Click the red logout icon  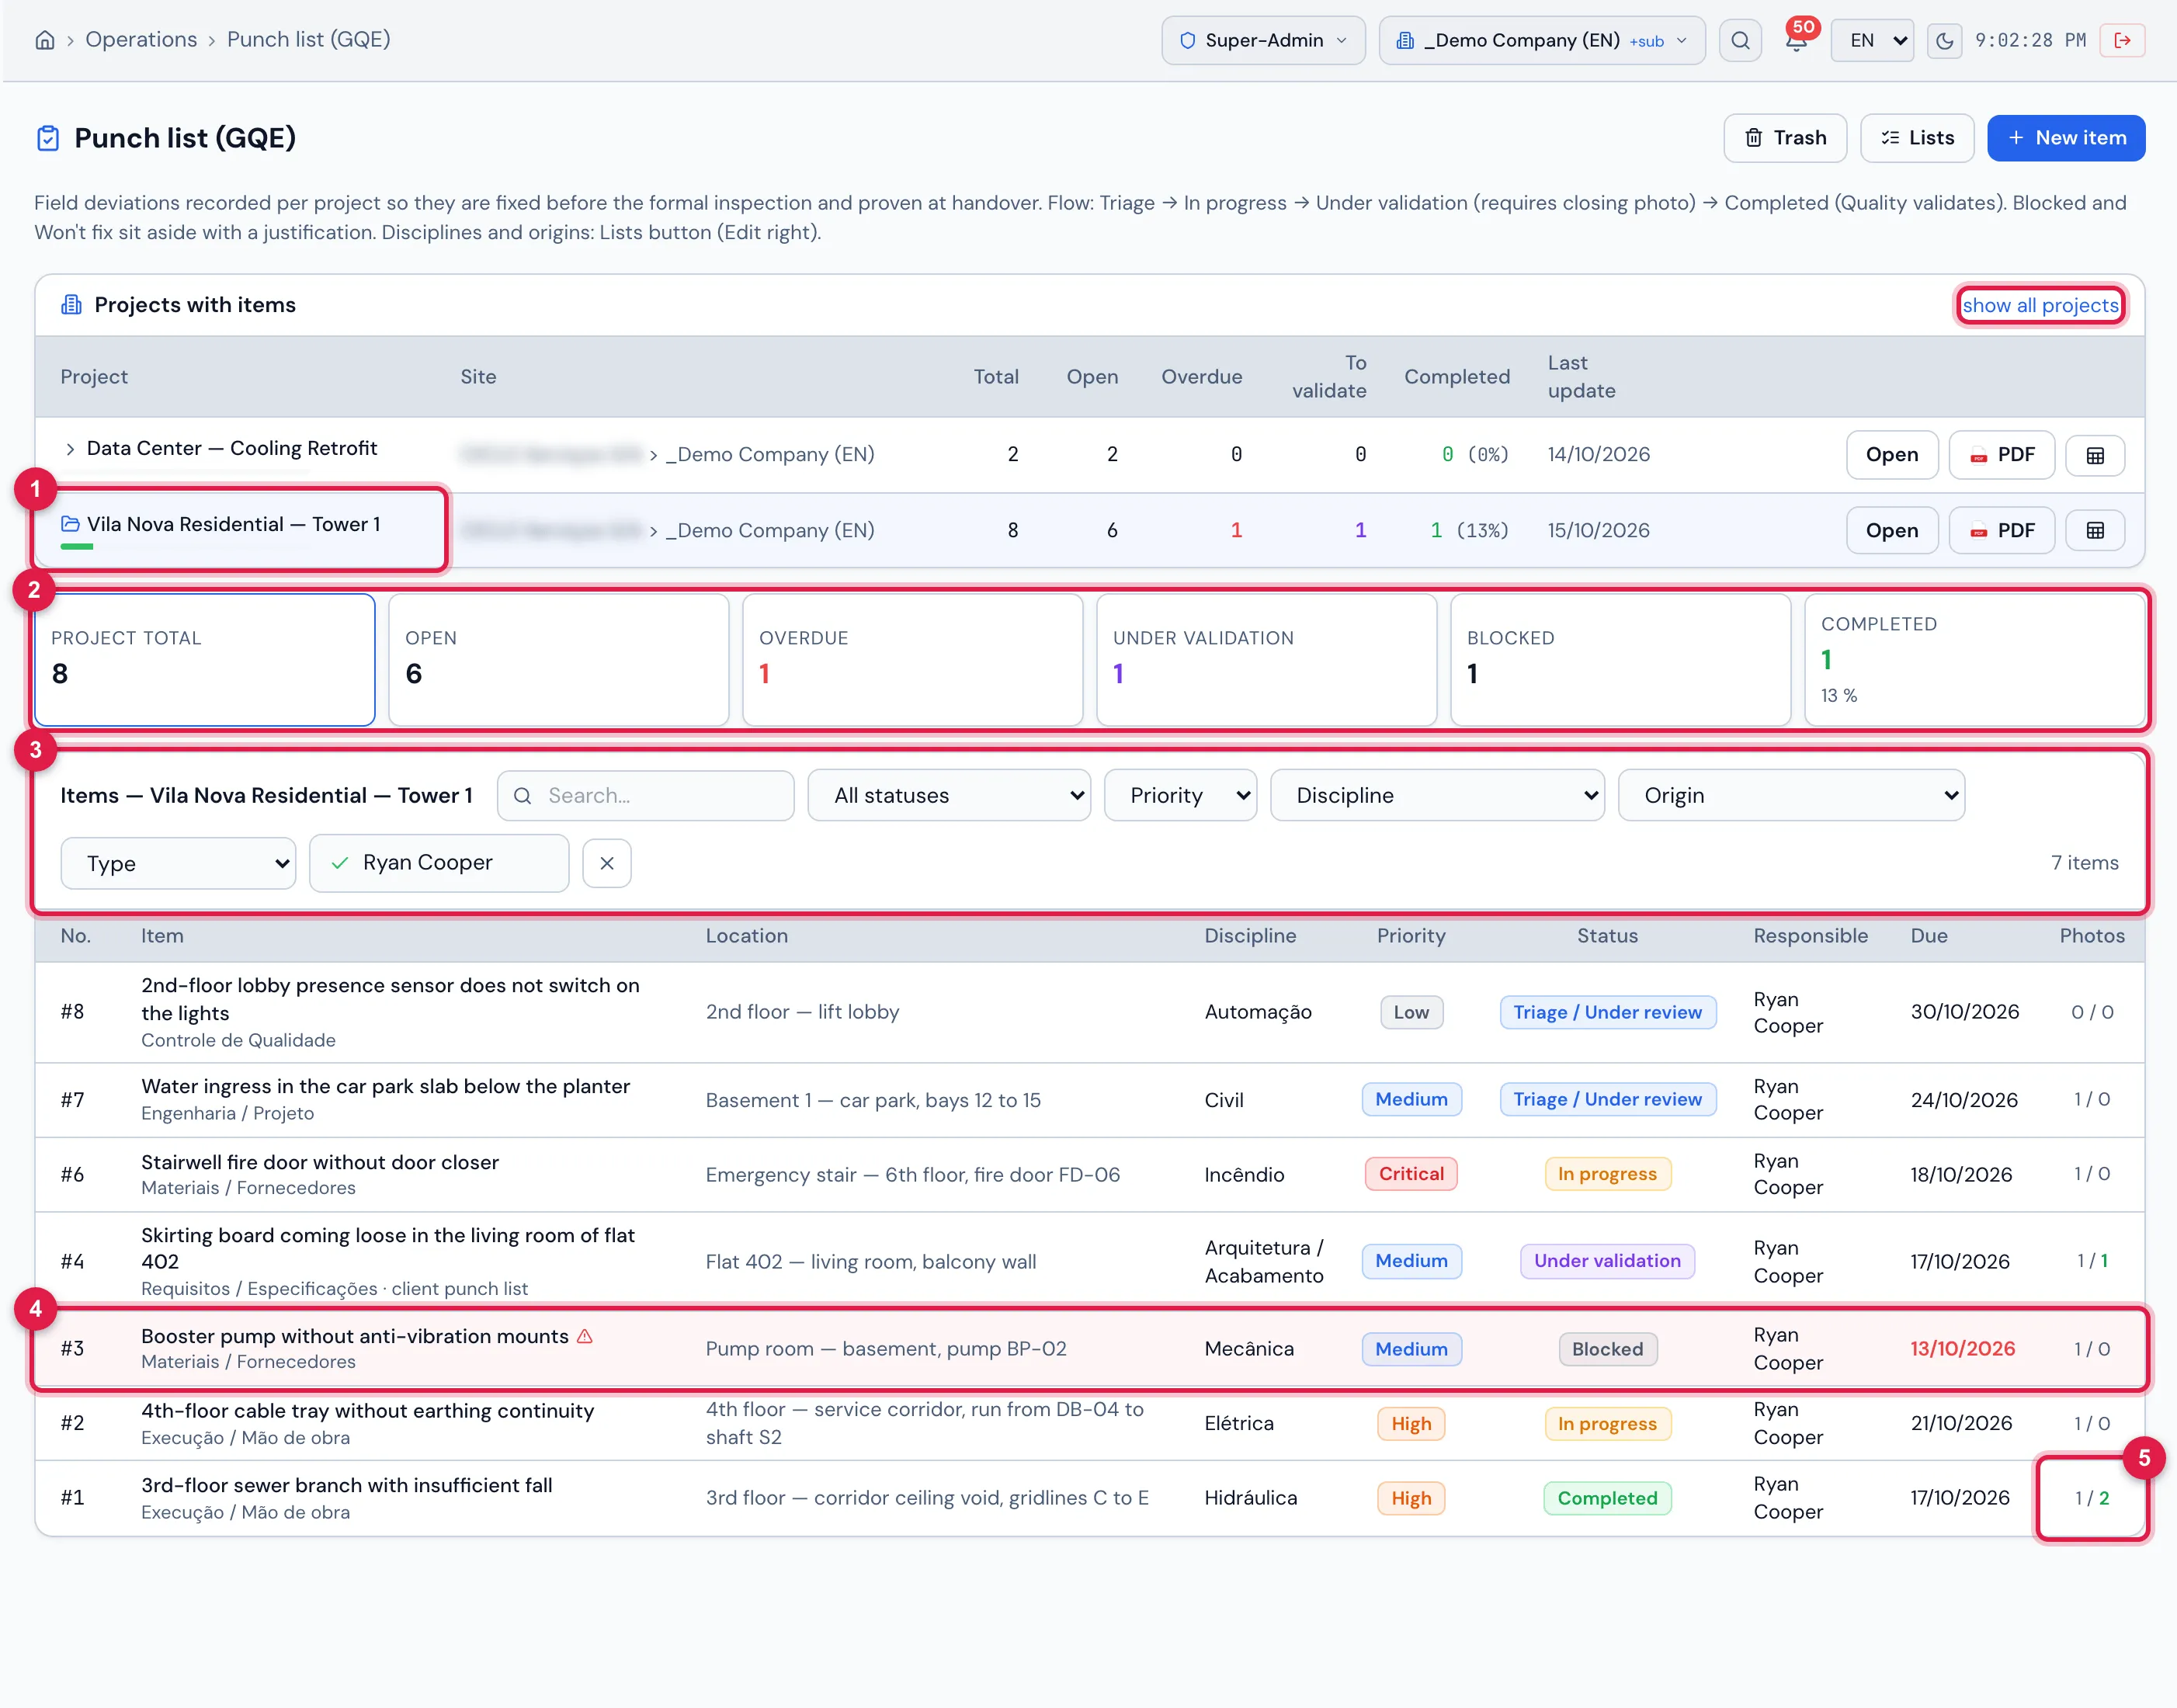coord(2122,40)
